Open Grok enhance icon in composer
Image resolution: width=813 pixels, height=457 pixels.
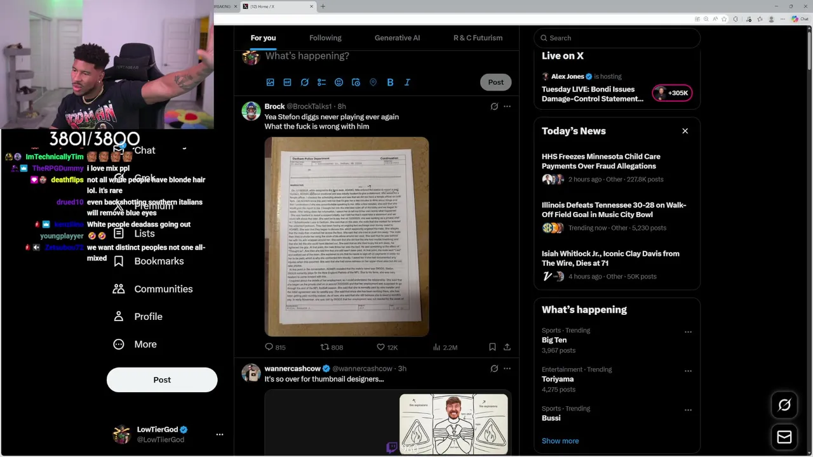tap(304, 82)
